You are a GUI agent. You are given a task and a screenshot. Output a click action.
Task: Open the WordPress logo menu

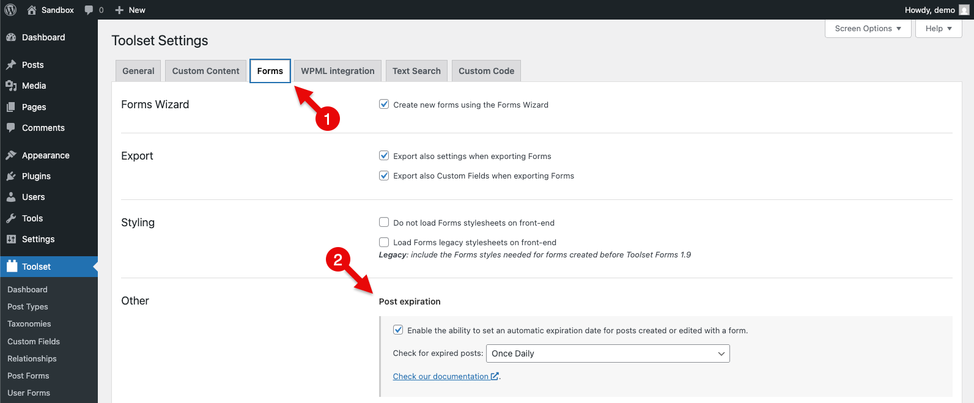(10, 10)
